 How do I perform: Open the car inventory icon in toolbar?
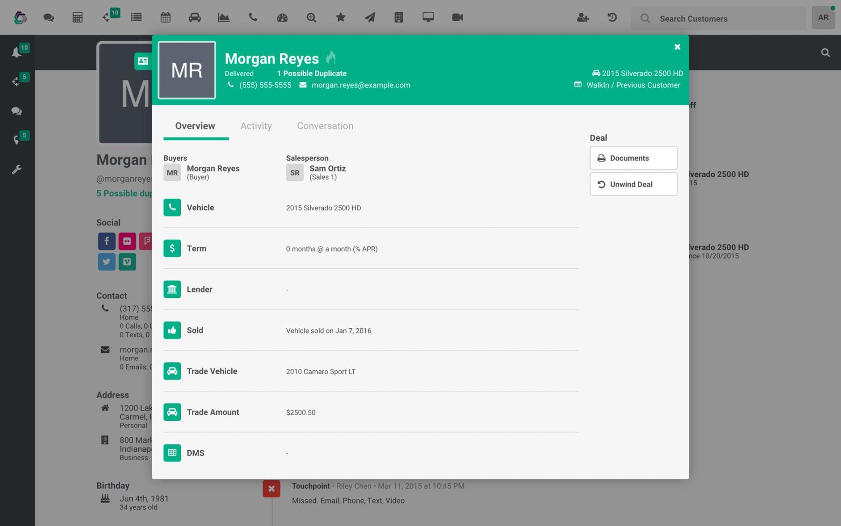195,18
